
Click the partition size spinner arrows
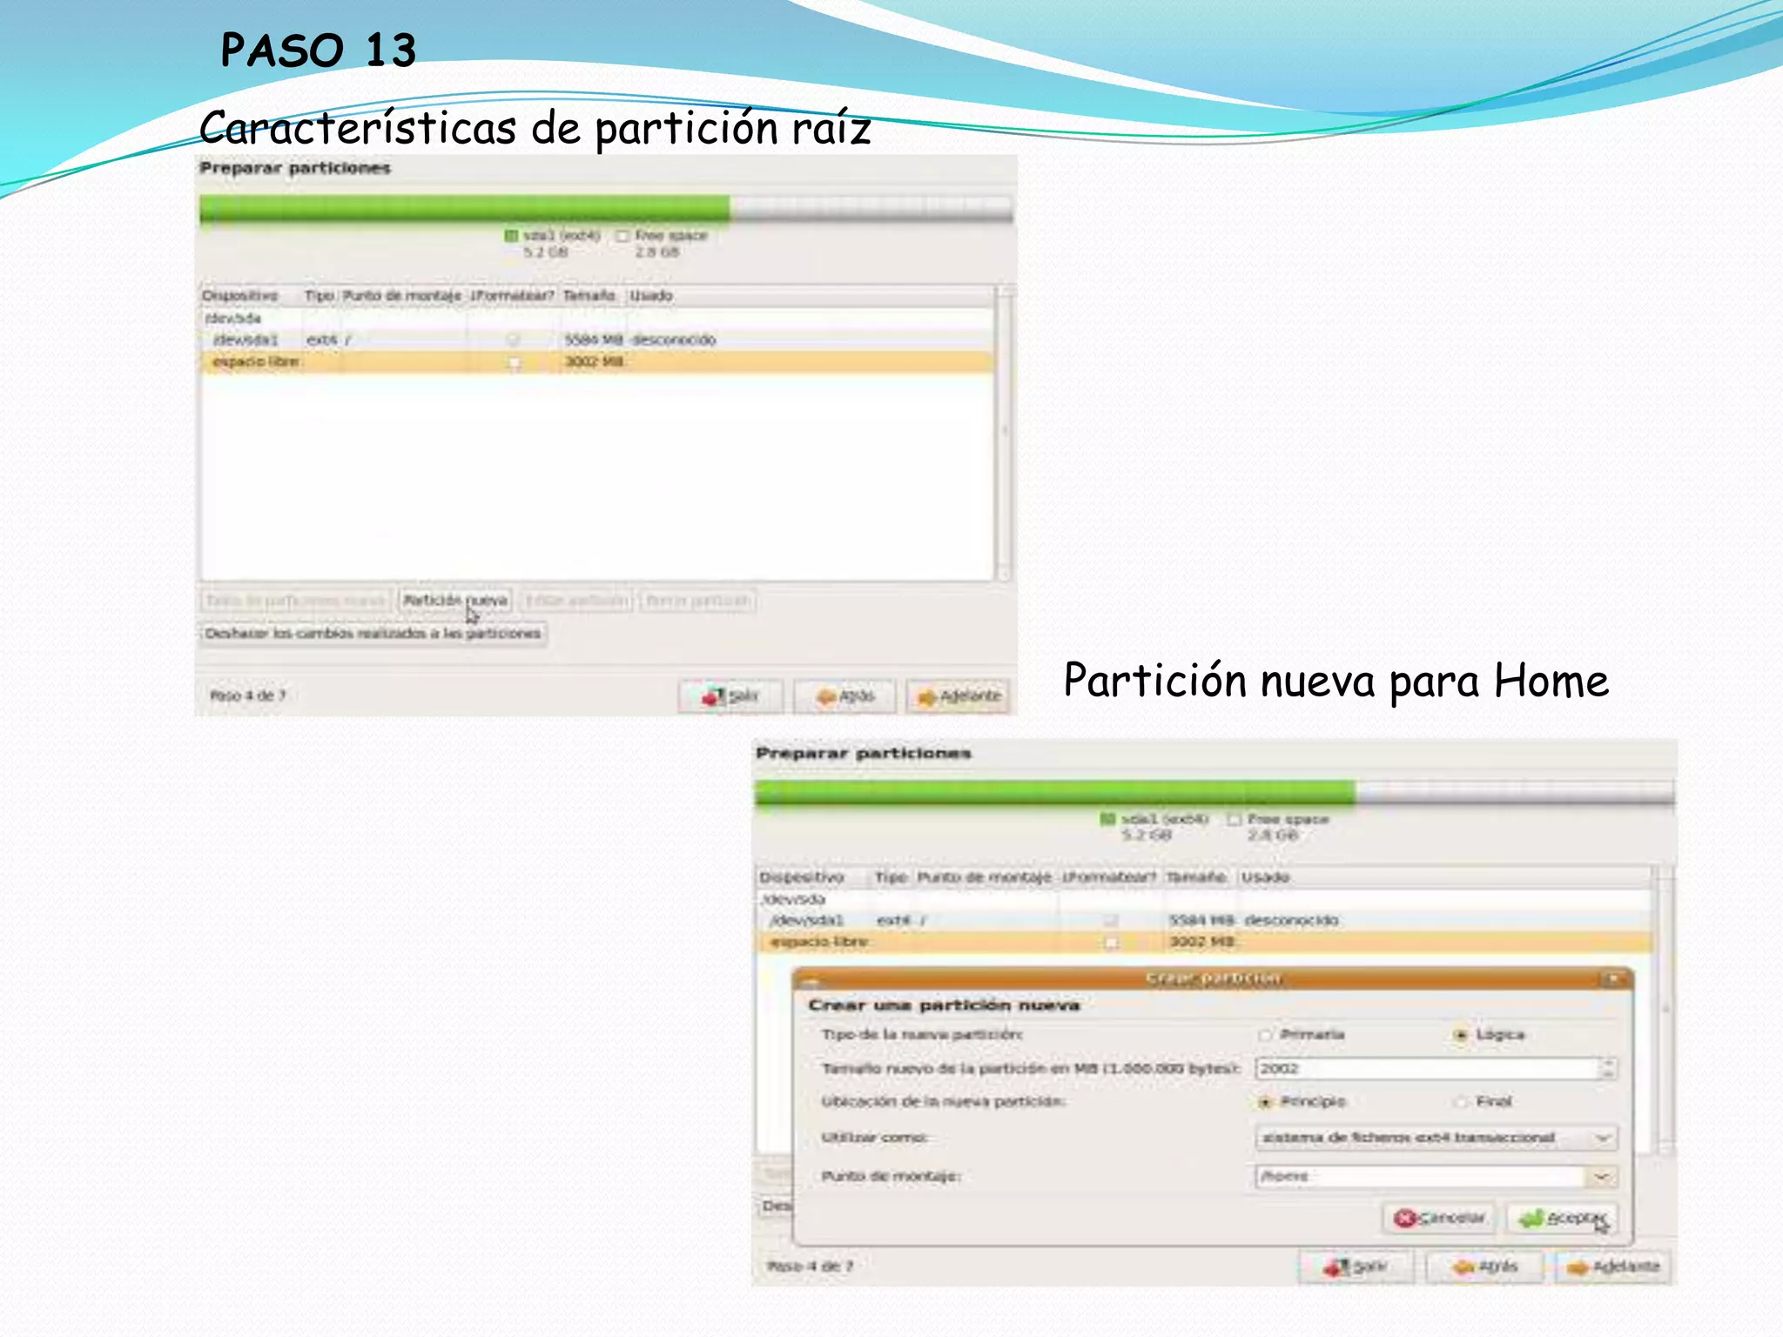(1609, 1068)
